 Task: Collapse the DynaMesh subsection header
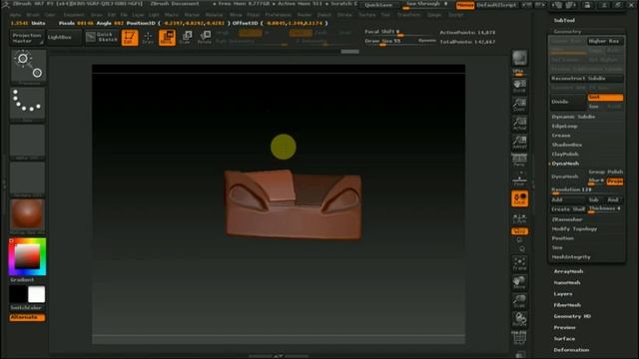click(565, 164)
